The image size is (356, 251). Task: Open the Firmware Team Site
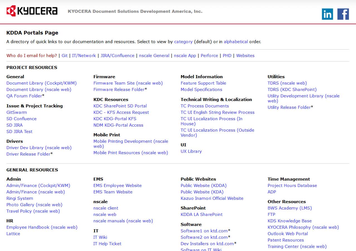(x=128, y=83)
